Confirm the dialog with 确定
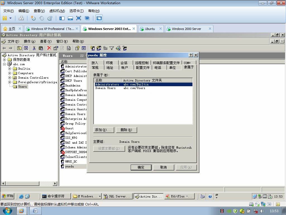 (141, 167)
